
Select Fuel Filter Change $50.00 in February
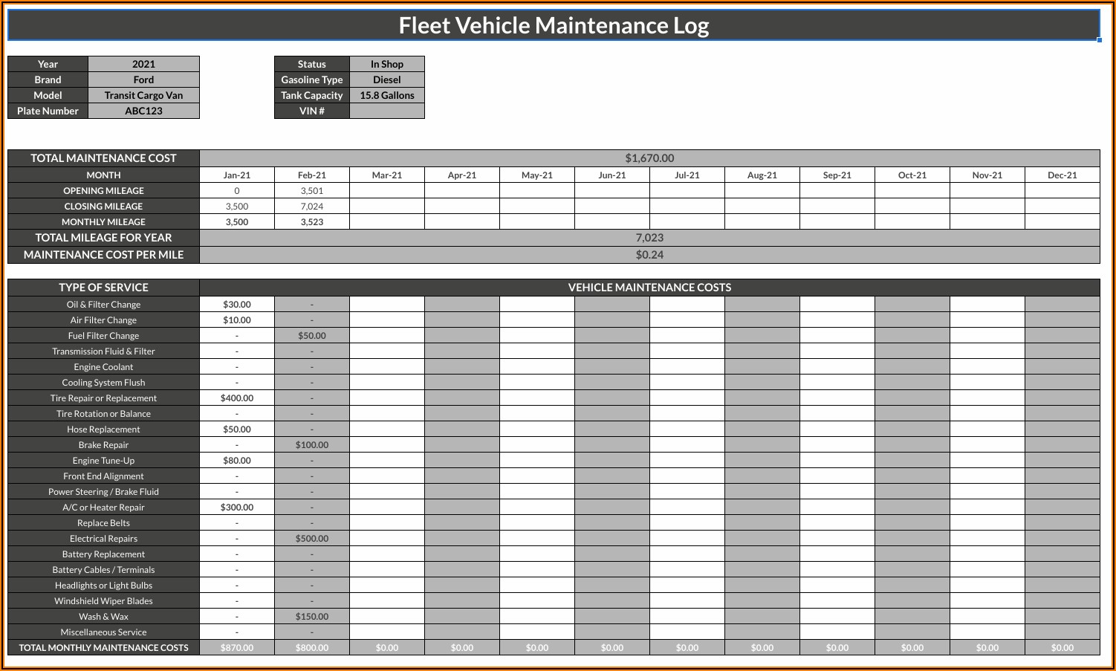pos(312,336)
